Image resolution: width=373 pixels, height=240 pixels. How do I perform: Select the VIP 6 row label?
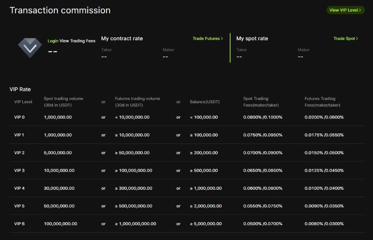[19, 224]
